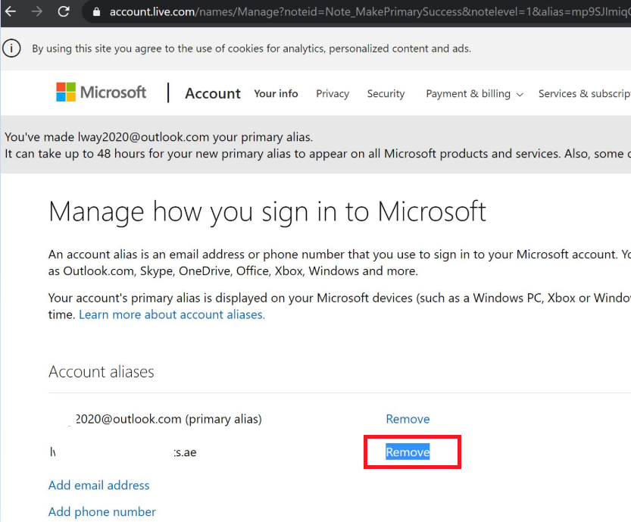
Task: Click the cookie notice info icon
Action: coord(11,48)
